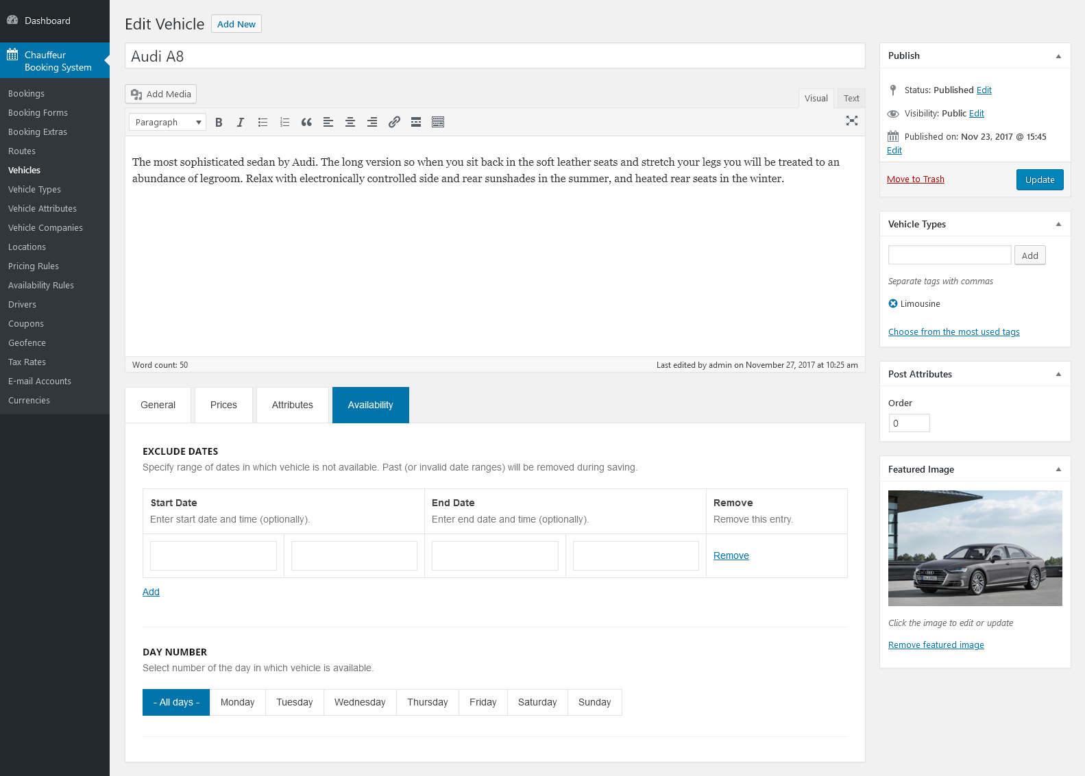Click the Audi A8 featured image thumbnail
The width and height of the screenshot is (1085, 776).
tap(975, 548)
